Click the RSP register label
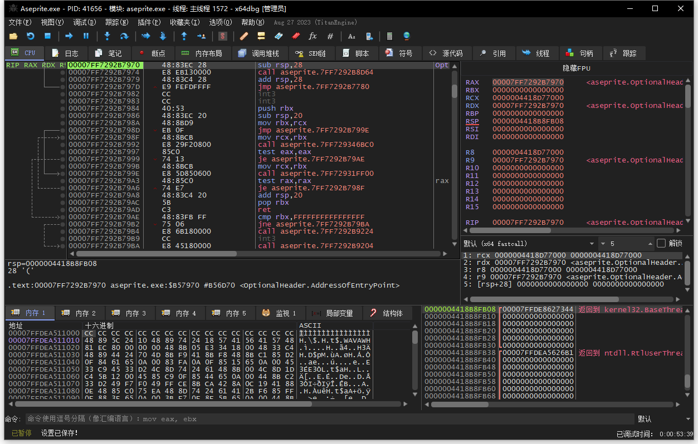 tap(472, 121)
